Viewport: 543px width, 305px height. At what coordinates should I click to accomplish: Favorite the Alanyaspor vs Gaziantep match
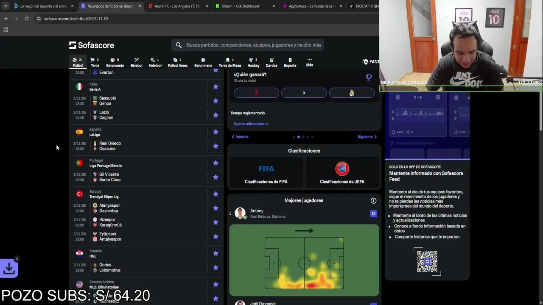(x=216, y=208)
